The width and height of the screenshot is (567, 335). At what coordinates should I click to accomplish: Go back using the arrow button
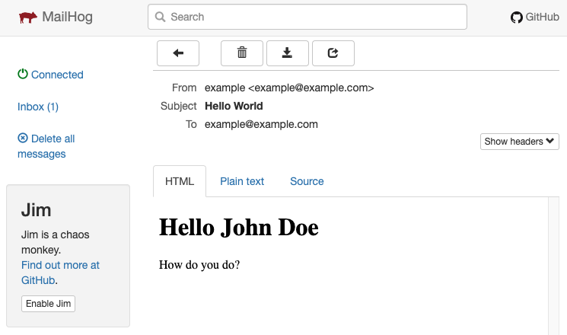pyautogui.click(x=178, y=53)
